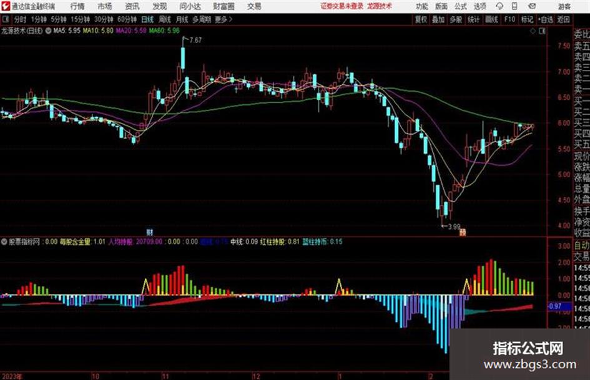Viewport: 590px width, 380px height.
Task: Click the 统计 toolbar button
Action: tap(474, 19)
